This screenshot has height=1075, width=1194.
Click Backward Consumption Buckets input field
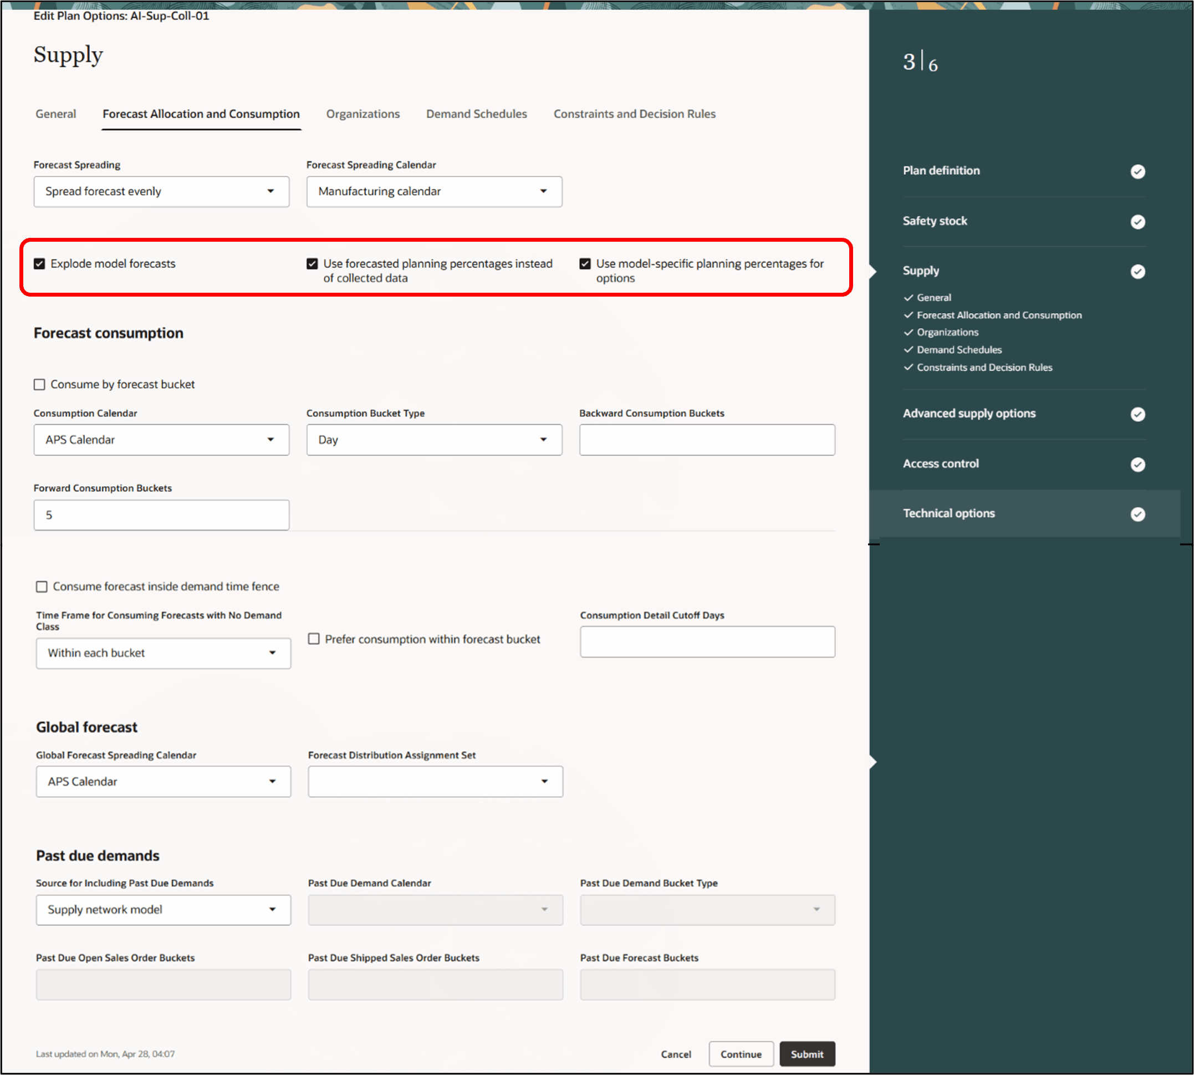point(707,440)
